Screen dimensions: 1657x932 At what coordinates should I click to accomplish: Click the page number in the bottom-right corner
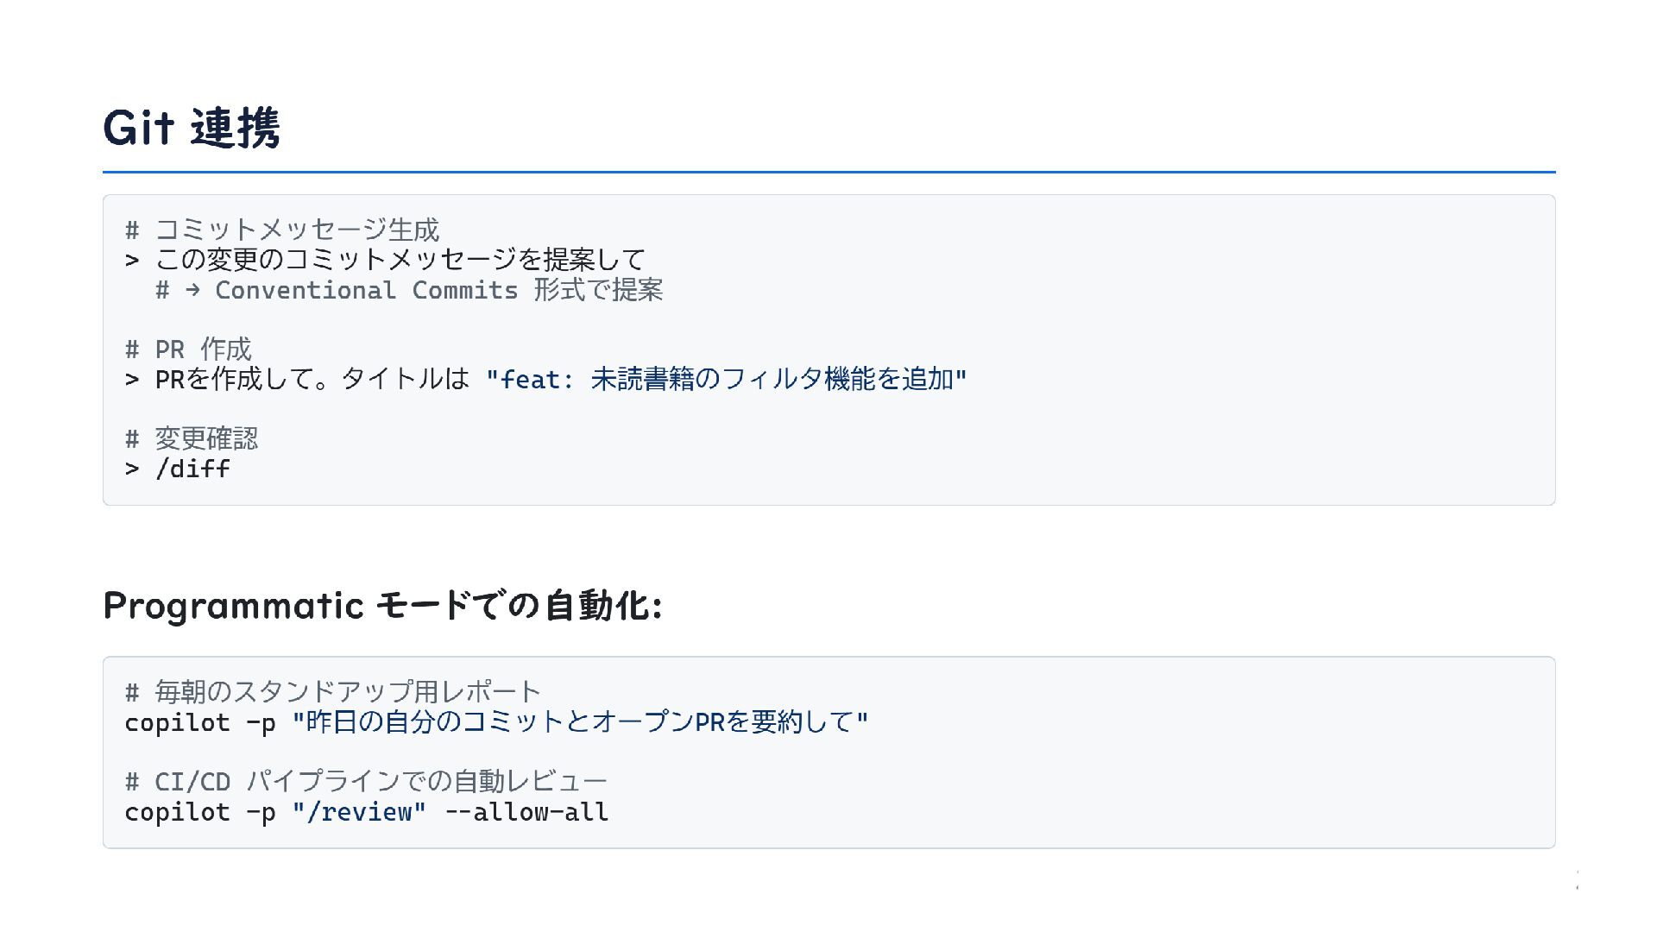(1577, 880)
